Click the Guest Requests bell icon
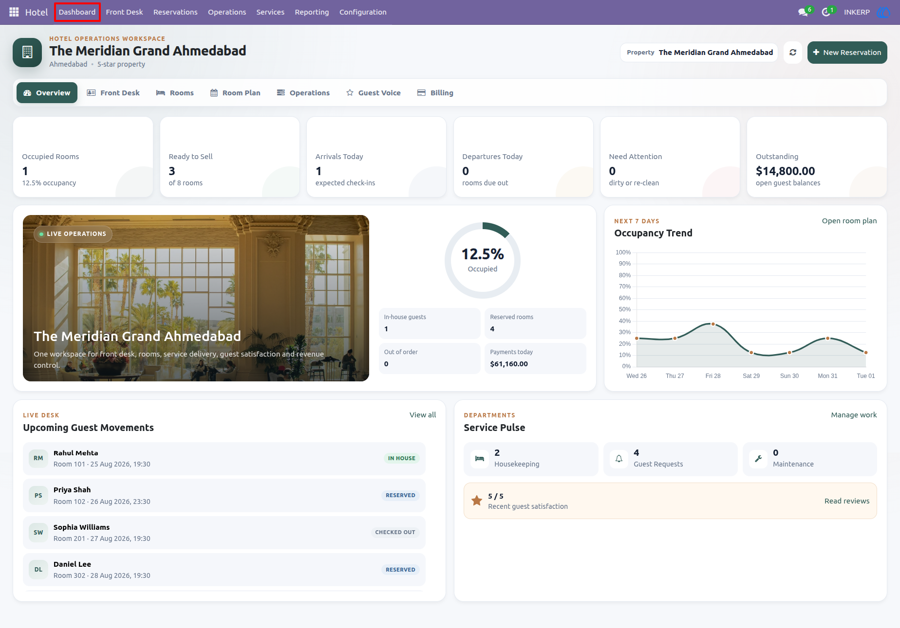Image resolution: width=900 pixels, height=628 pixels. point(619,459)
